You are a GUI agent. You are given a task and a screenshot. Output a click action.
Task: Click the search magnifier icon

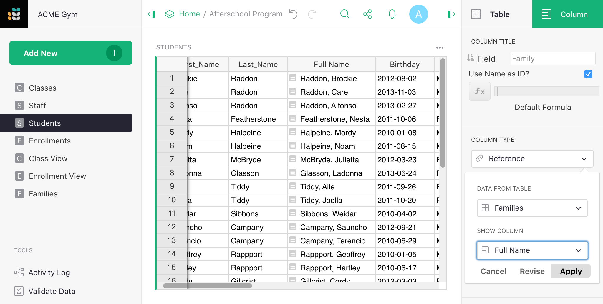[x=344, y=14]
